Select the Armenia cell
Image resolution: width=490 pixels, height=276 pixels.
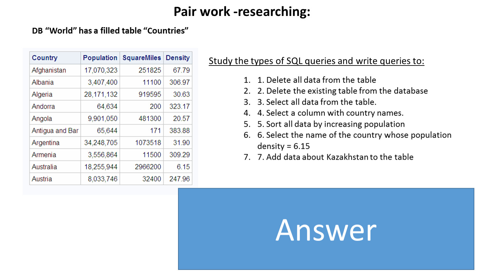click(x=55, y=155)
